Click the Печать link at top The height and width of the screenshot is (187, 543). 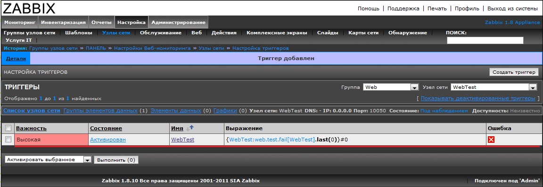click(x=437, y=8)
